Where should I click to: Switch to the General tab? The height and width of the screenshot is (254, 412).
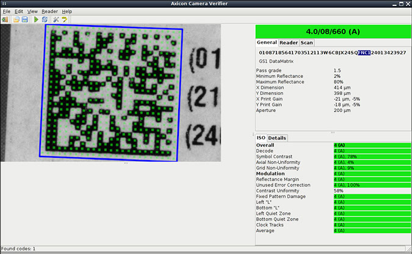click(x=267, y=43)
